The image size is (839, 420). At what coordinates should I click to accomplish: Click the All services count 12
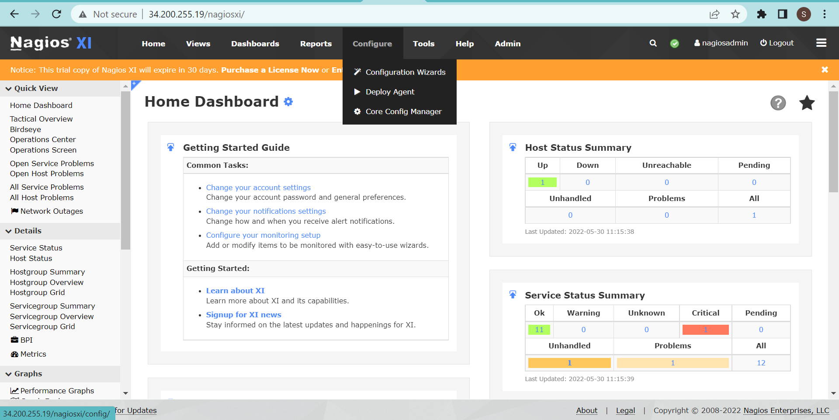(761, 363)
